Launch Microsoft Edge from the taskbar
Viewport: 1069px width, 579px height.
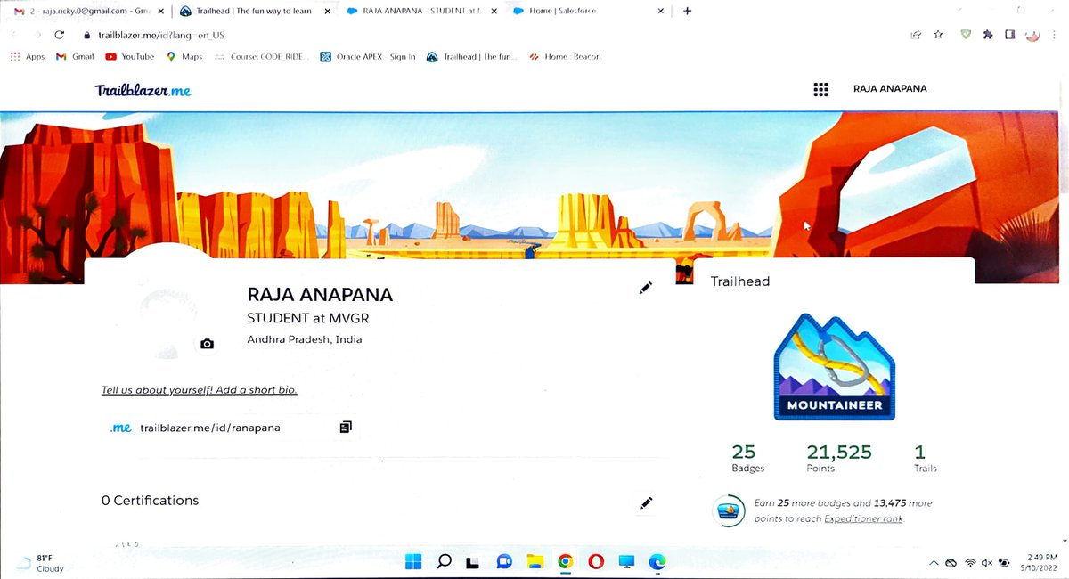click(x=657, y=561)
